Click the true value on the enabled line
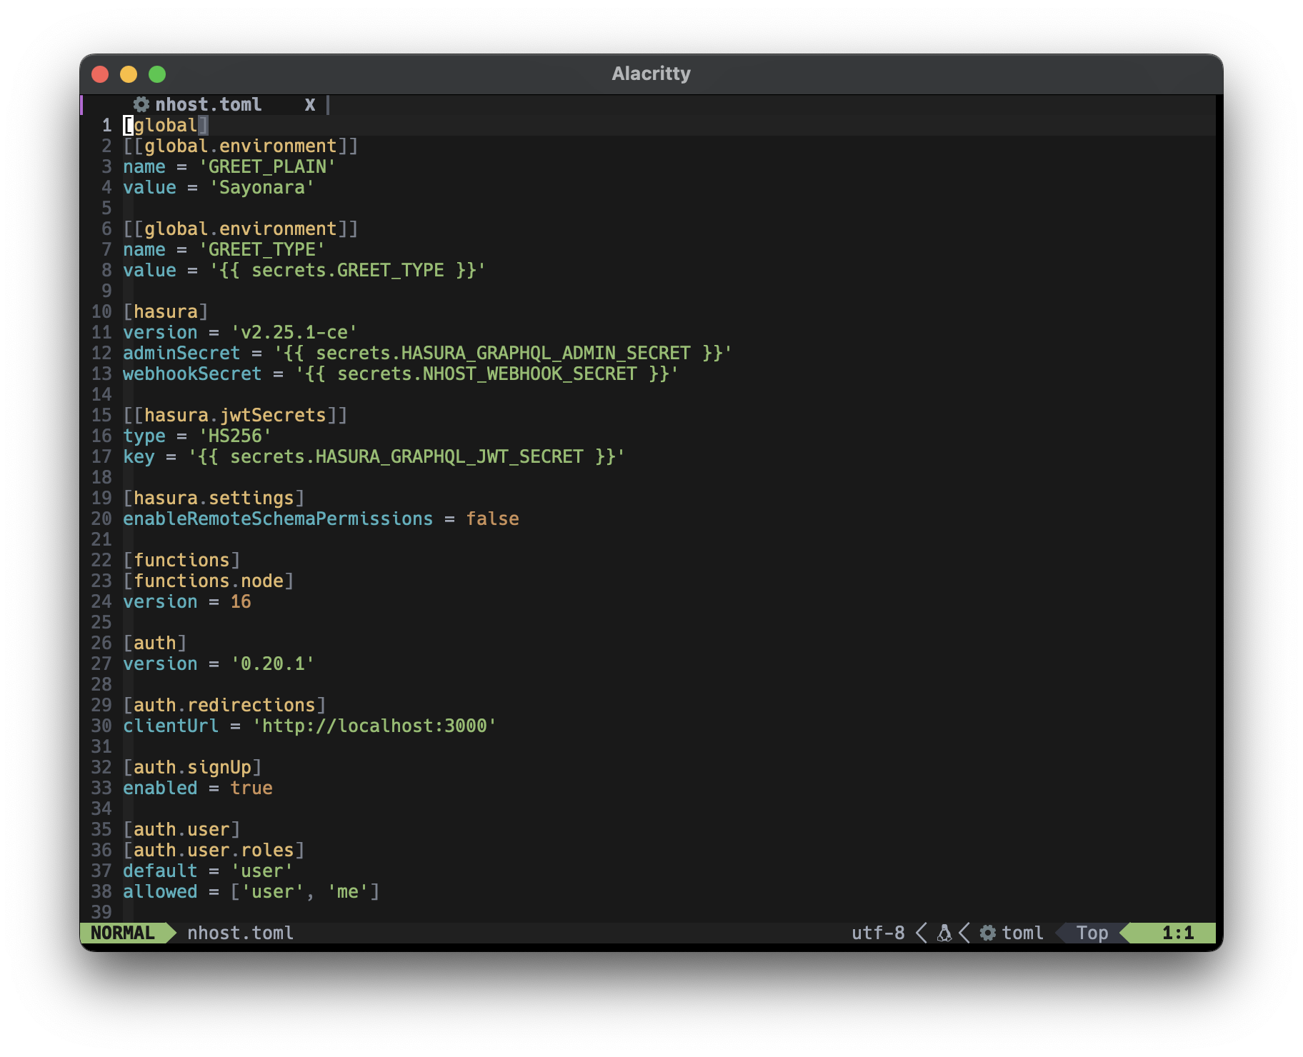This screenshot has height=1057, width=1303. point(251,788)
